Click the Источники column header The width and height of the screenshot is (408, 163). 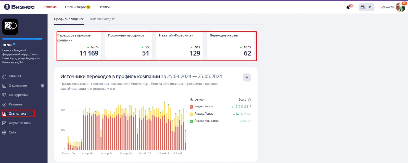coord(197,100)
